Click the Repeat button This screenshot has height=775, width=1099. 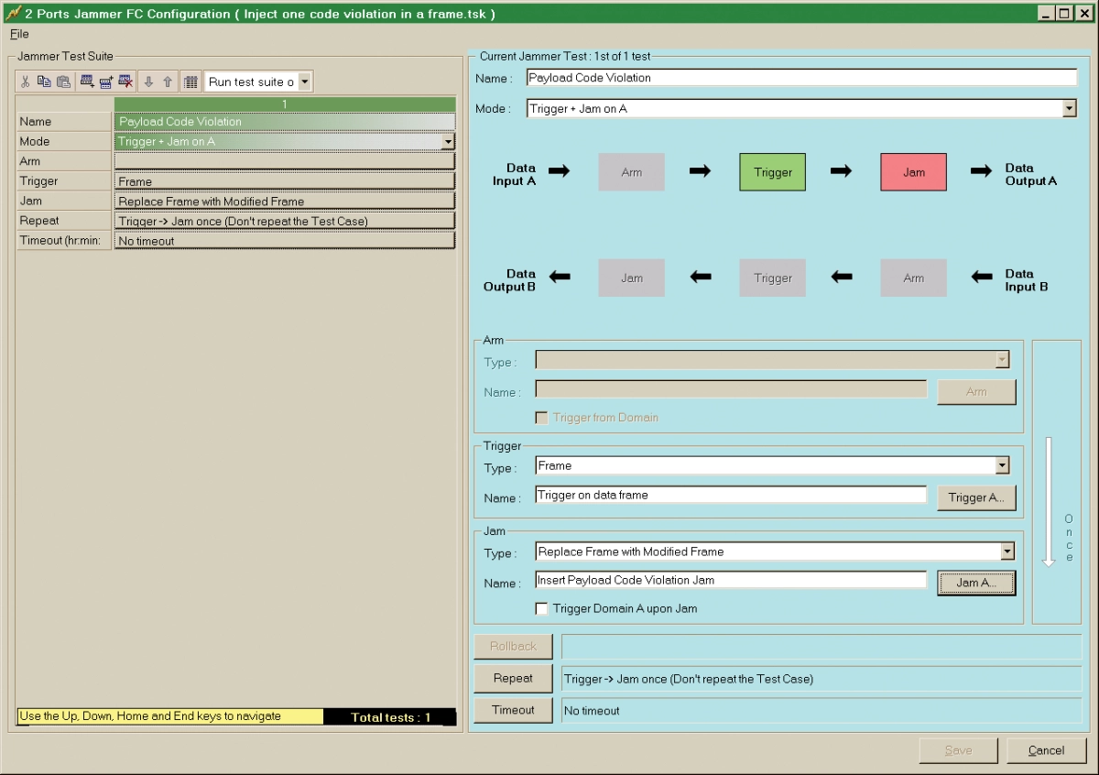(x=513, y=679)
